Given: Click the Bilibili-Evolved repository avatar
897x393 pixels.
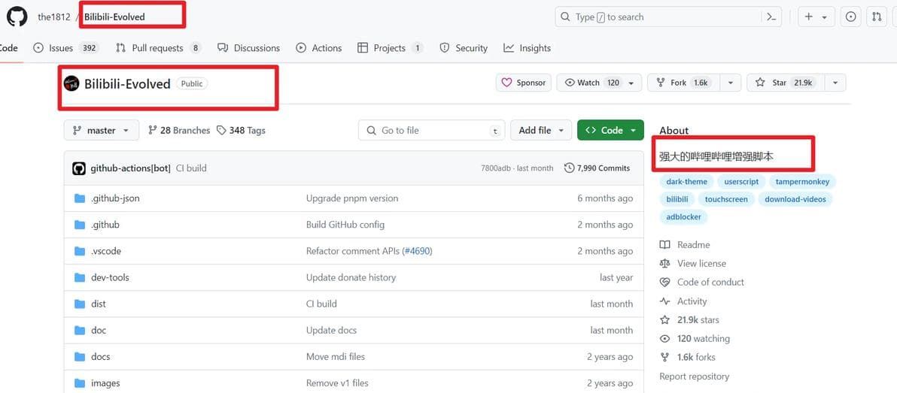Looking at the screenshot, I should (x=71, y=83).
